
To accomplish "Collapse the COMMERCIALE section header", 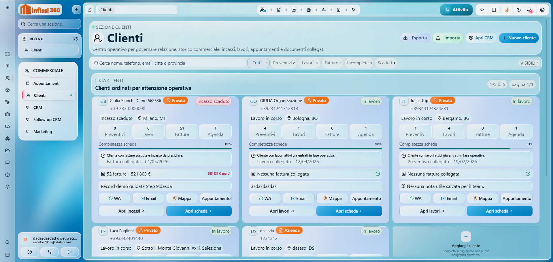I will (48, 71).
